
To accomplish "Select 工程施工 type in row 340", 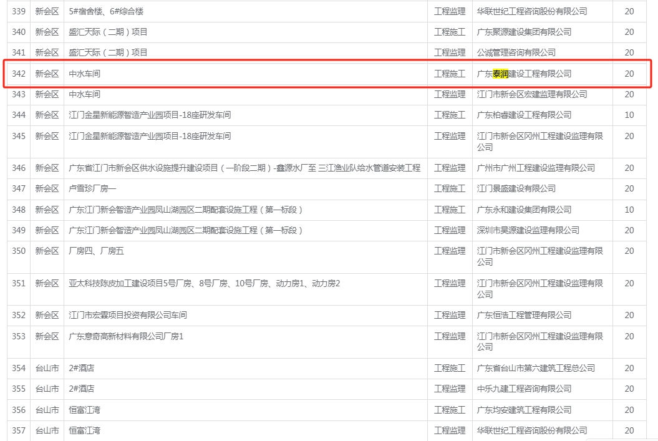I will tap(450, 32).
